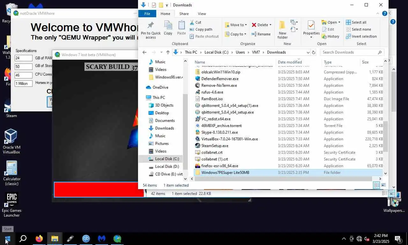Switch to large icons view layout
The width and height of the screenshot is (408, 245).
coord(383,185)
